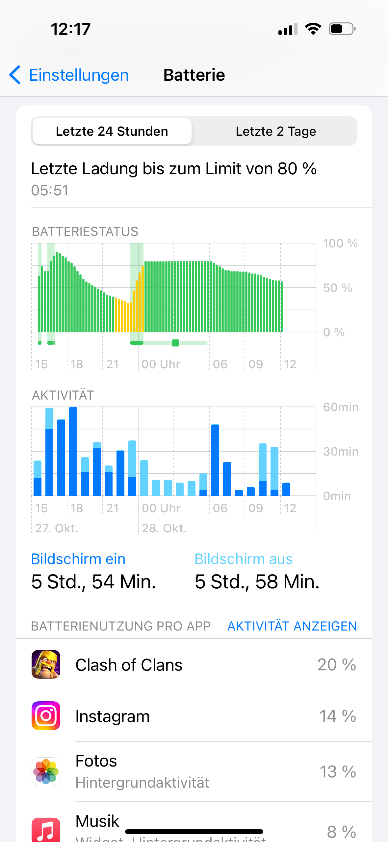This screenshot has height=842, width=388.
Task: Tap the green charging marker square
Action: coord(175,343)
